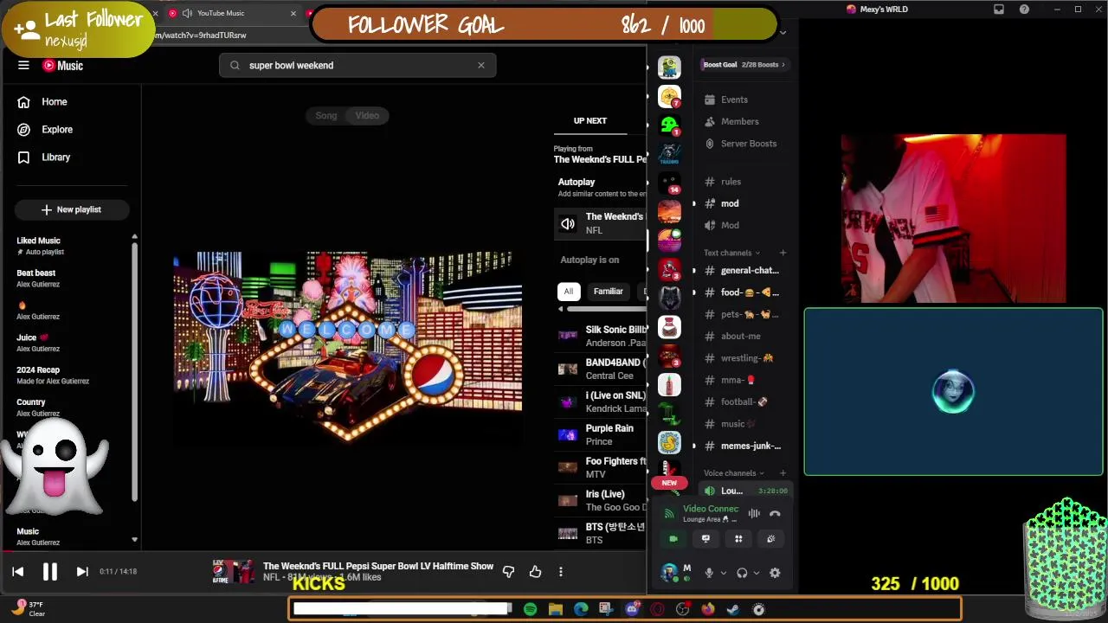Viewport: 1108px width, 623px height.
Task: Switch playback to Video mode
Action: point(367,115)
